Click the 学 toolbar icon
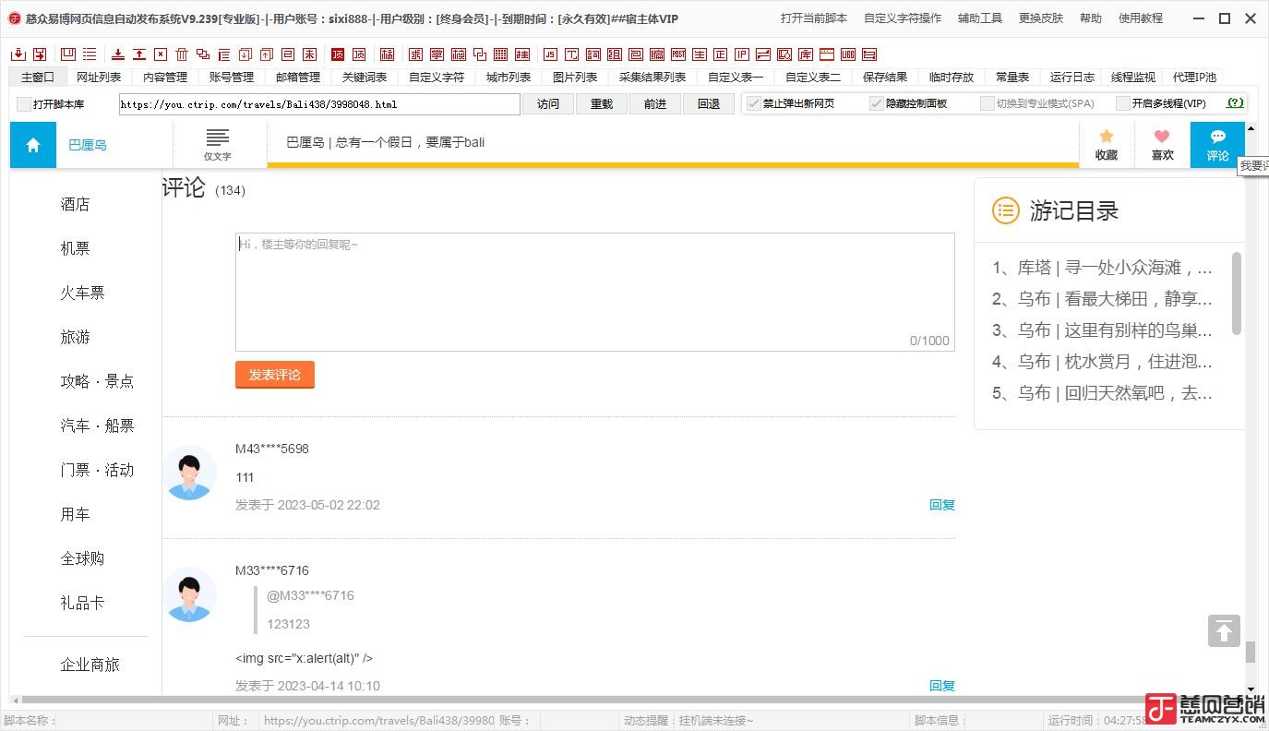 tap(437, 54)
